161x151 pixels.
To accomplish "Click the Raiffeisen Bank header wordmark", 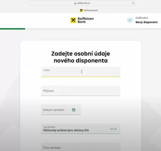I will coord(86,20).
